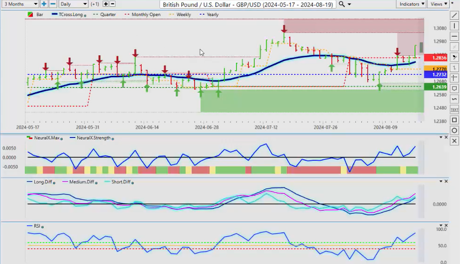Screen dimensions: 460x264
Task: Select the diagonal trend line drawing tool
Action: click(455, 15)
